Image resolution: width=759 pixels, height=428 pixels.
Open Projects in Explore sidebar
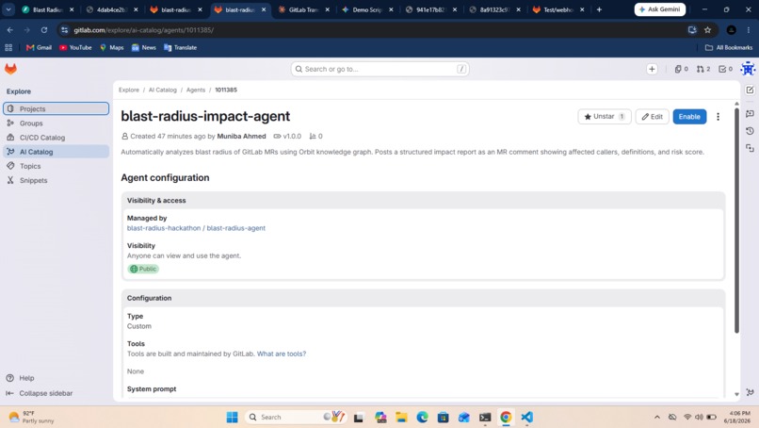[57, 108]
